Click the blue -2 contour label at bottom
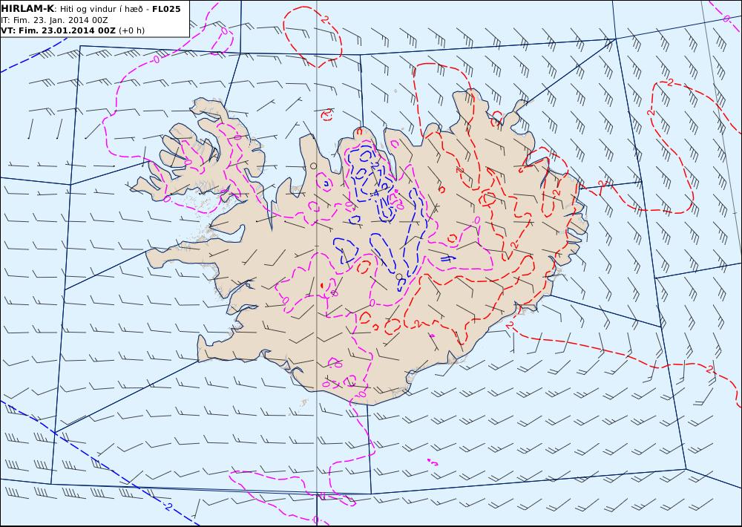 coord(168,505)
